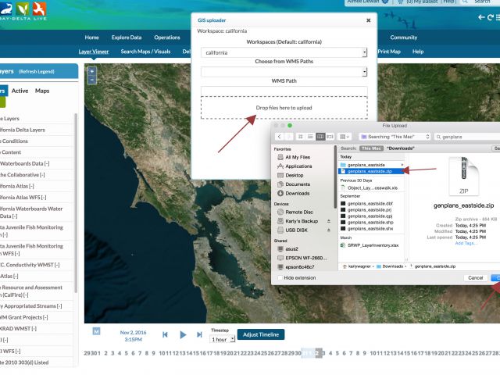Eject Karly's Backup drive

[328, 221]
